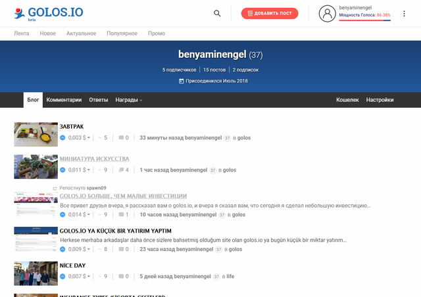Image resolution: width=421 pixels, height=297 pixels.
Task: Open Настройки settings tab
Action: [380, 100]
